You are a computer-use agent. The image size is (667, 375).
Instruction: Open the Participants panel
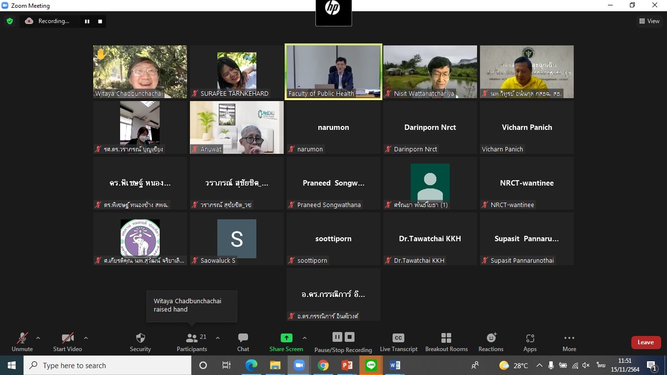click(192, 342)
